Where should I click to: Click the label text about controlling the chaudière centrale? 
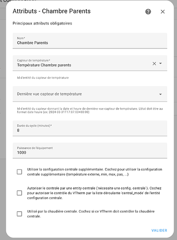(x=91, y=214)
